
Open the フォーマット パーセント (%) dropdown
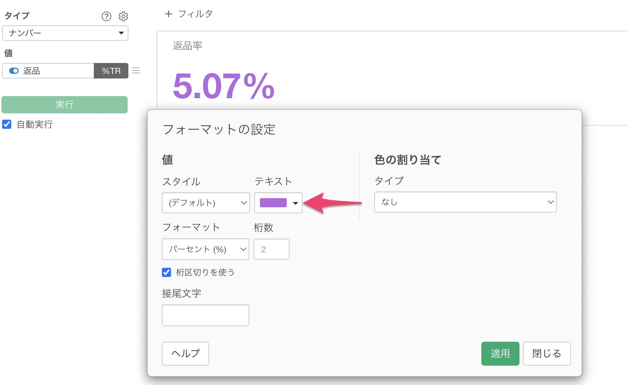point(205,249)
